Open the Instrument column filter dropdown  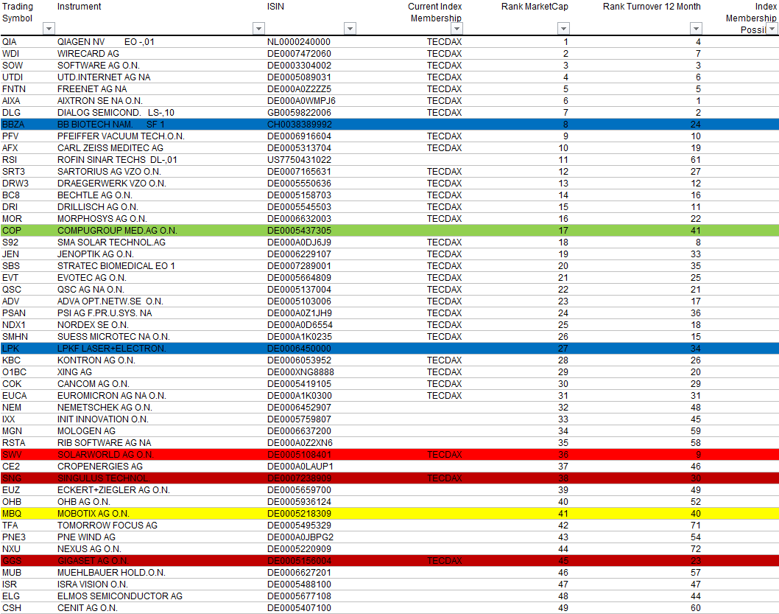coord(258,29)
